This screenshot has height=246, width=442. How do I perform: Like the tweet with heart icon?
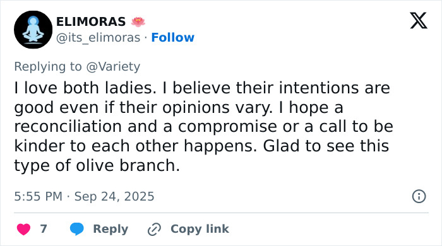pos(24,229)
